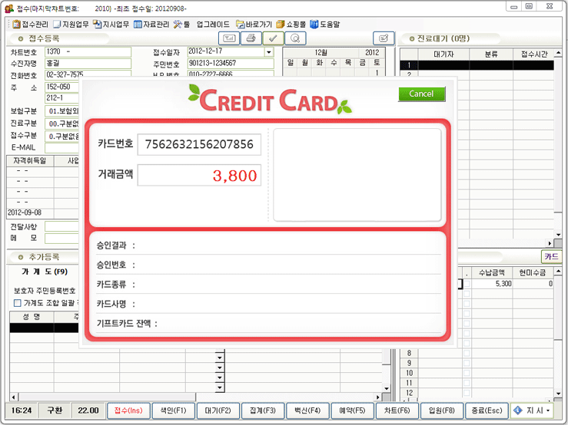Viewport: 568px width, 425px height.
Task: Open the 자료관리 toolbar item
Action: point(151,24)
